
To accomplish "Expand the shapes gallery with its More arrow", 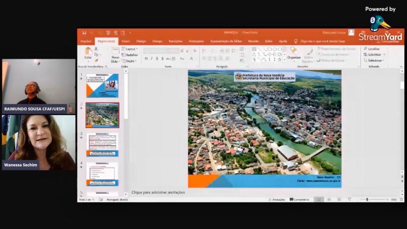I will click(x=285, y=60).
